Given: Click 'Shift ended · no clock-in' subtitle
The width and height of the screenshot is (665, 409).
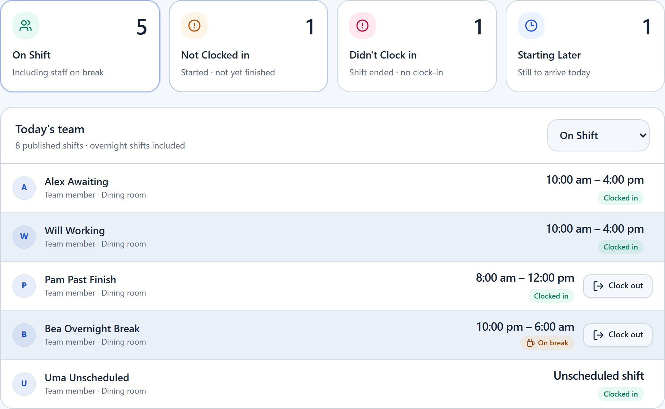Looking at the screenshot, I should click(396, 72).
